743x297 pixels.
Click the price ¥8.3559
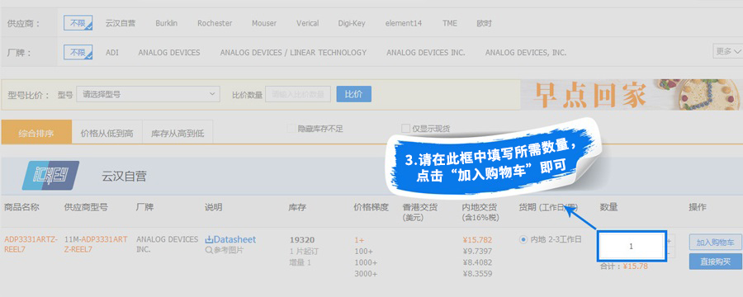(x=477, y=274)
